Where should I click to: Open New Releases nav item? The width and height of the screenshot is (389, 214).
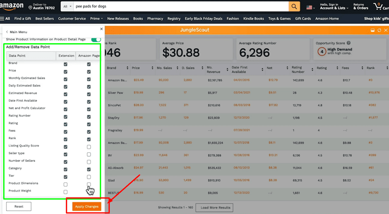118,19
